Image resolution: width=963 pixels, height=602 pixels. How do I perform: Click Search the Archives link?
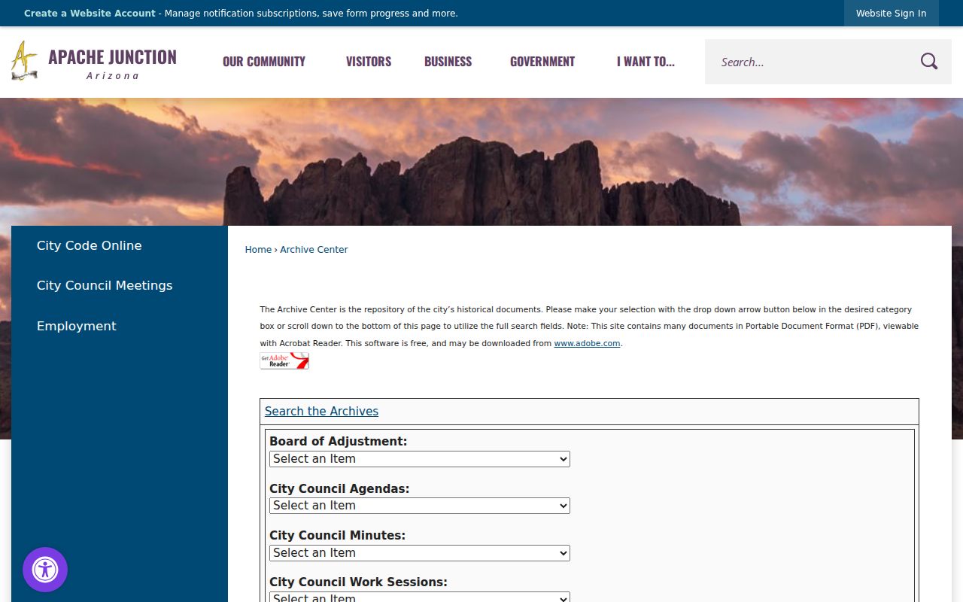tap(321, 411)
